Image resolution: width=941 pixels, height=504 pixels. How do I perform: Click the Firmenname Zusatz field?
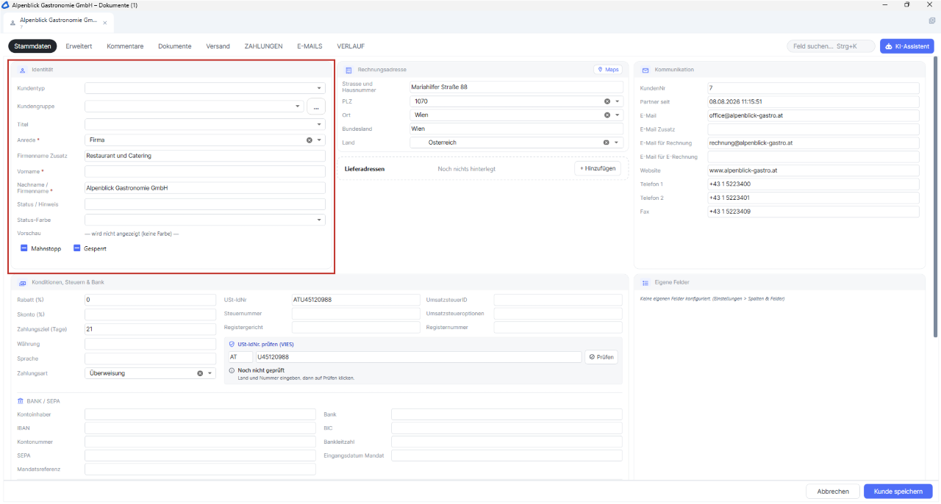click(x=205, y=156)
